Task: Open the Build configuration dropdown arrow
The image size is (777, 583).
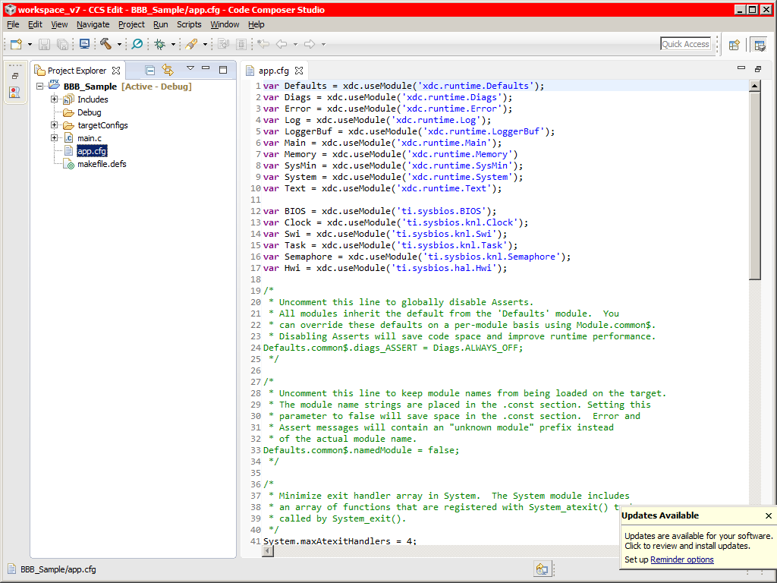Action: [x=119, y=45]
